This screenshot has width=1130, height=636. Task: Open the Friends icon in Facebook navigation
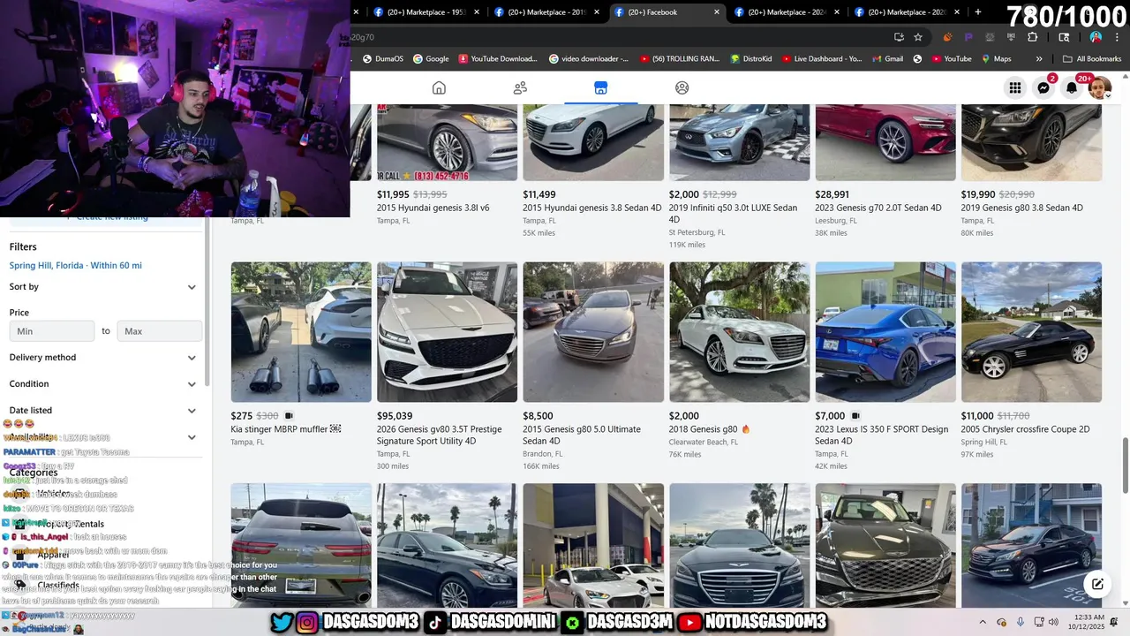pos(520,87)
